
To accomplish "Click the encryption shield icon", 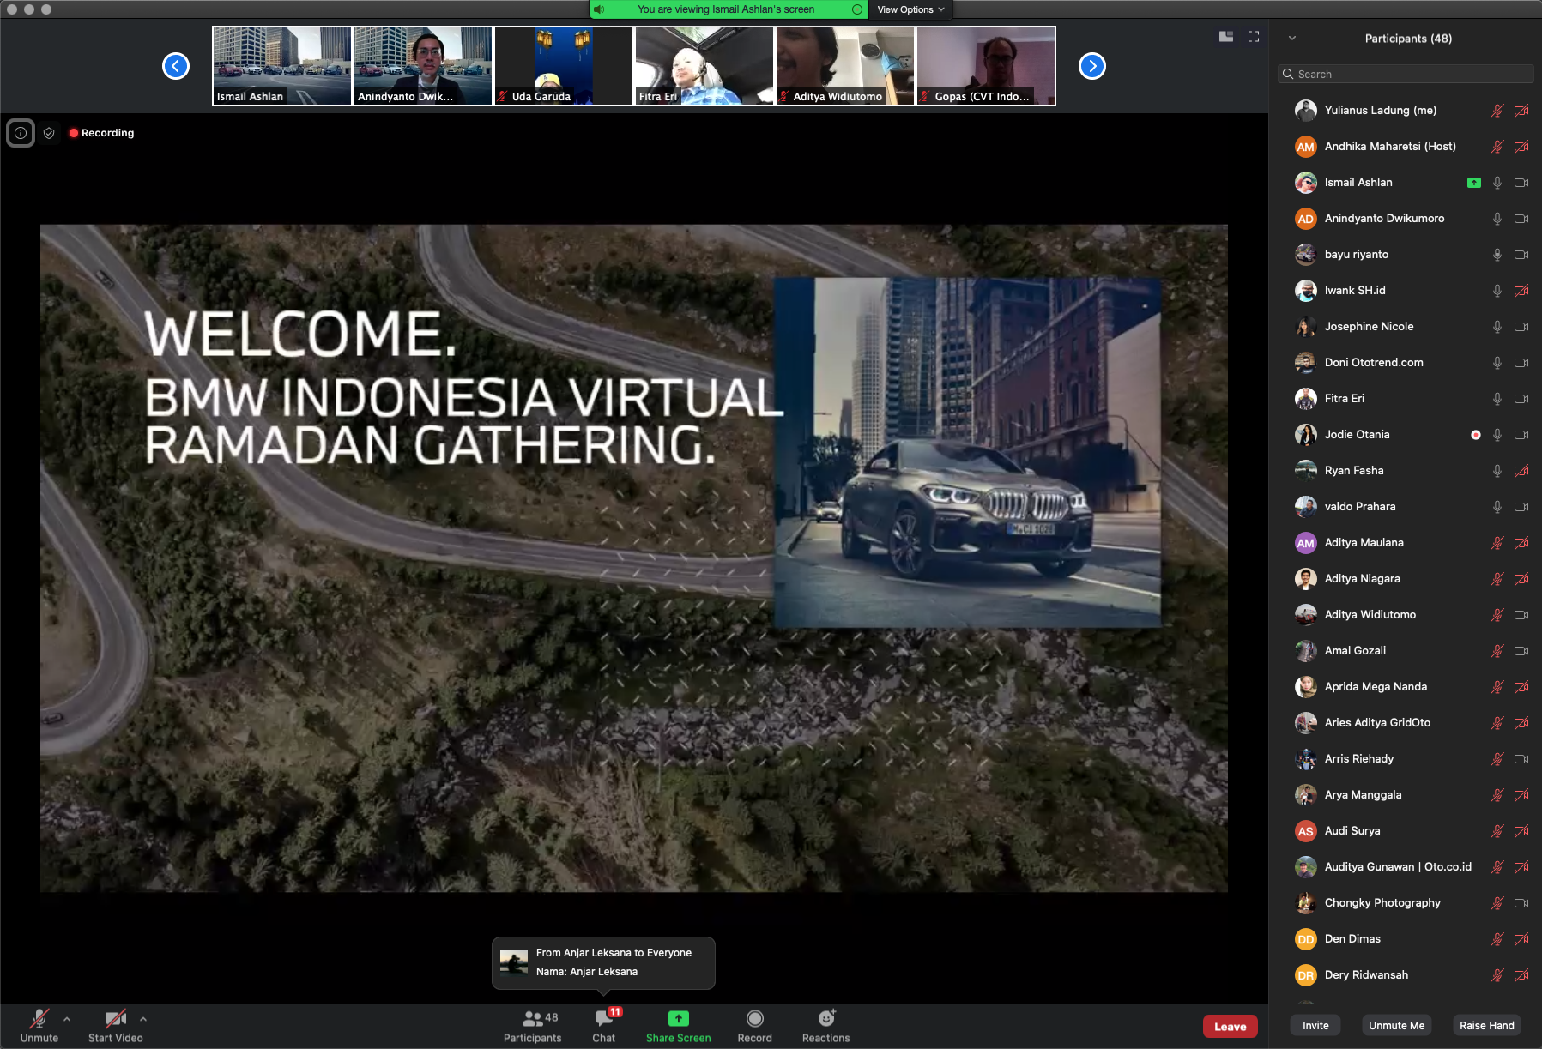I will click(49, 133).
